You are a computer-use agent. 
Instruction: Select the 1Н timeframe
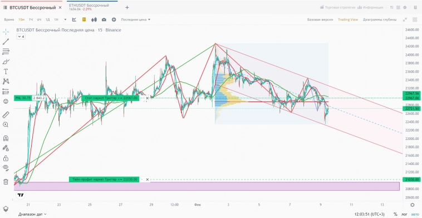56,20
